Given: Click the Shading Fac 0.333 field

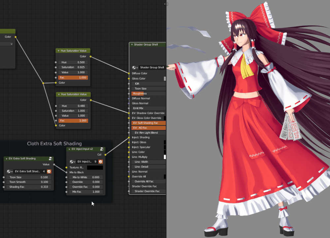Looking at the screenshot, I should click(x=29, y=187).
